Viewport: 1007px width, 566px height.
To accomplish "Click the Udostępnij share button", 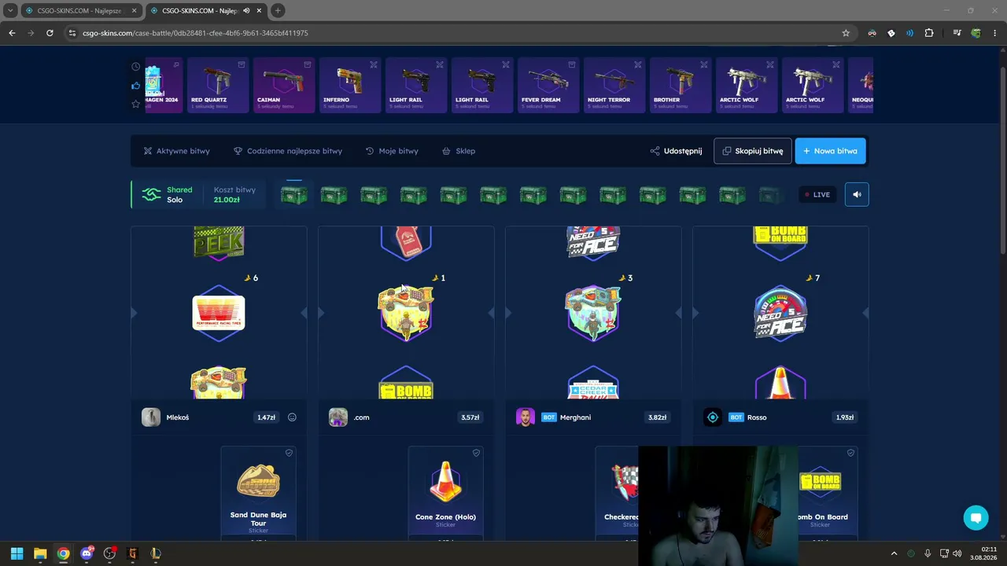I will tap(676, 151).
